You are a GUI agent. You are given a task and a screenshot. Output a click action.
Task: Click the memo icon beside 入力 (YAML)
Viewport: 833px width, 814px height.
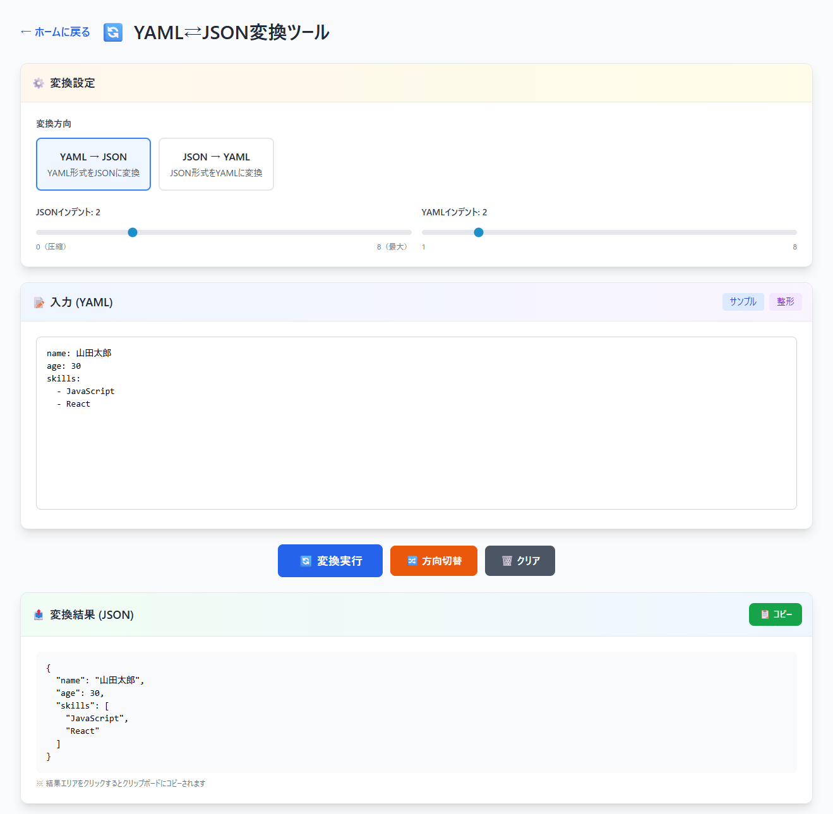pyautogui.click(x=39, y=303)
